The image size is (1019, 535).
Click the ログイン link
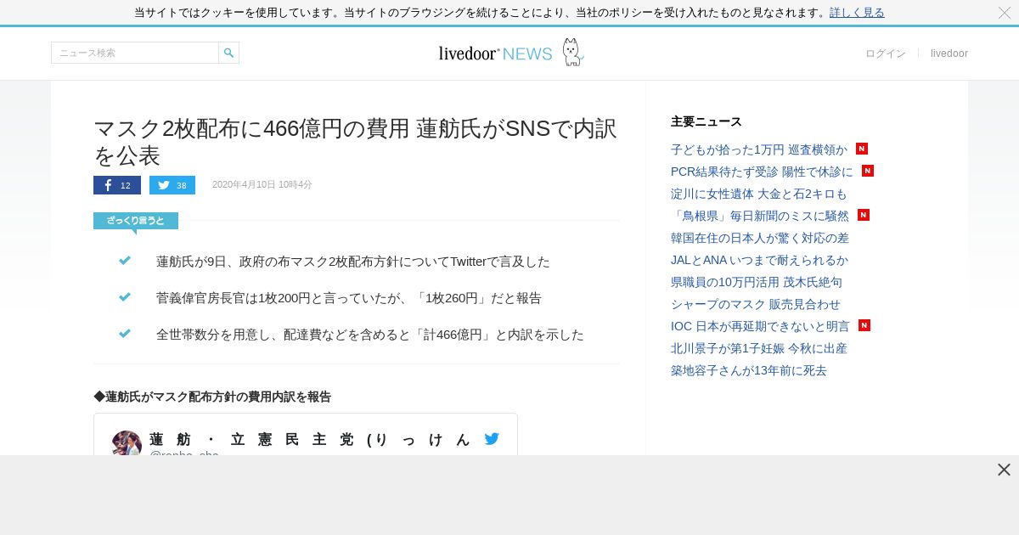(x=886, y=53)
